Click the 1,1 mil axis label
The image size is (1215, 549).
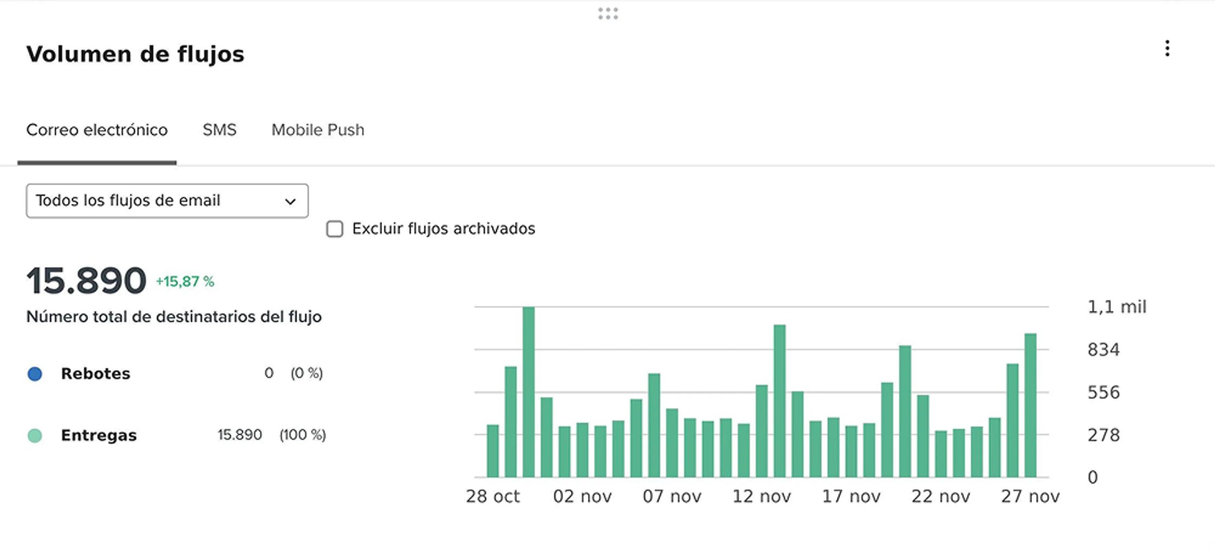coord(1118,306)
